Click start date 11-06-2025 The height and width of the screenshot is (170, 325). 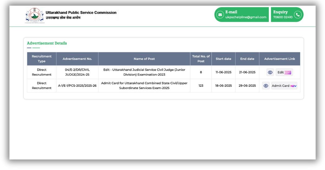coord(223,72)
